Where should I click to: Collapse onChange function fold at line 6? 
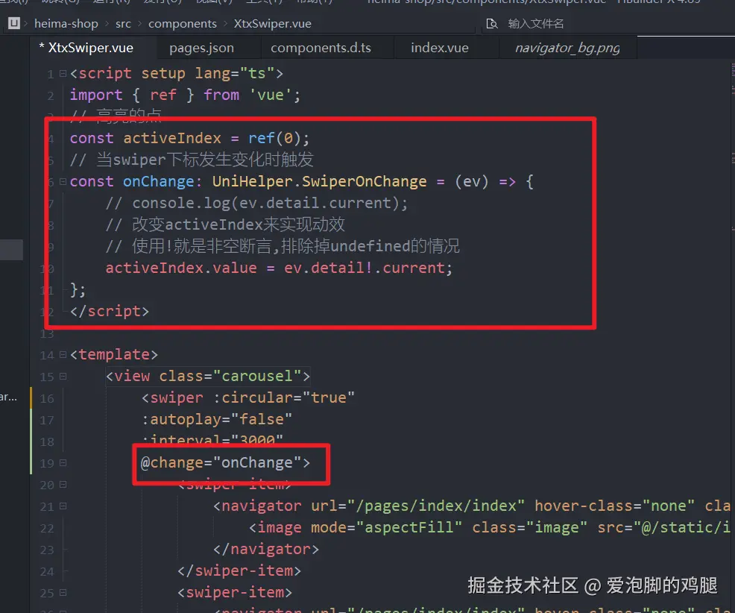63,181
